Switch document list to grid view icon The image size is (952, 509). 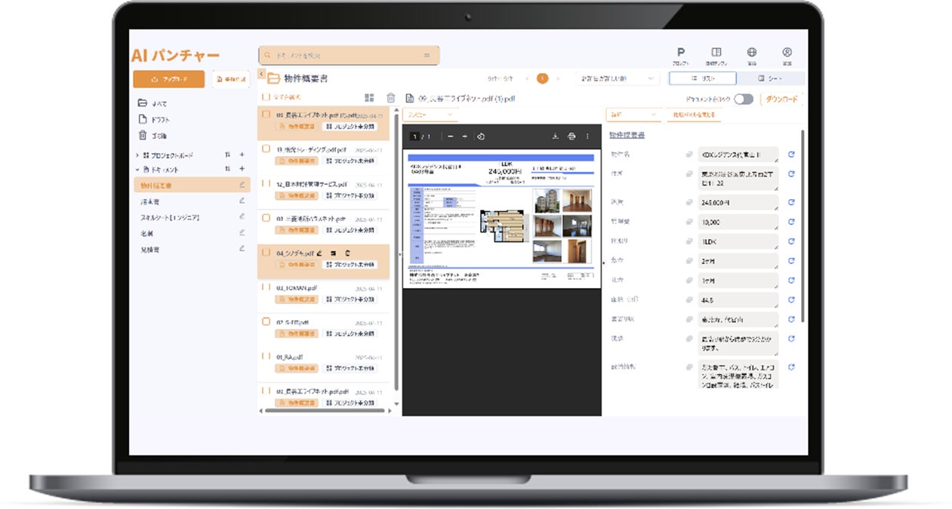pyautogui.click(x=369, y=97)
